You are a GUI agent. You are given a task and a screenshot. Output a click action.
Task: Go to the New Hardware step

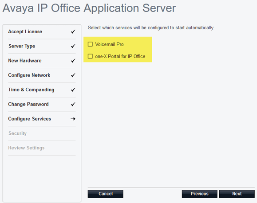42,61
